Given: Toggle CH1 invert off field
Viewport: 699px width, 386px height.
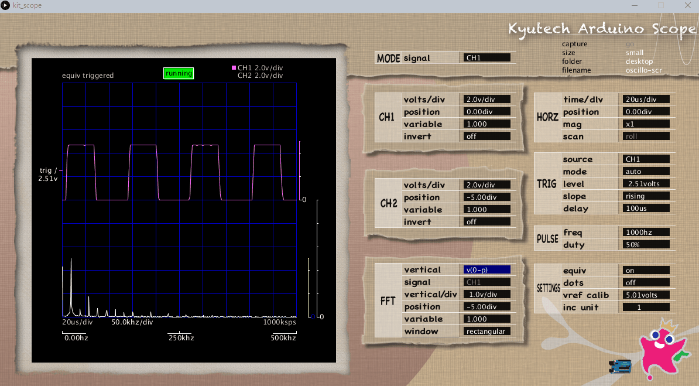Looking at the screenshot, I should pyautogui.click(x=487, y=136).
